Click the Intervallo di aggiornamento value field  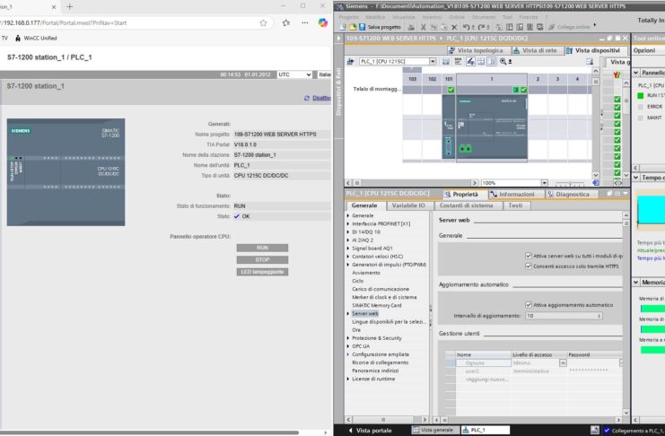tap(564, 316)
